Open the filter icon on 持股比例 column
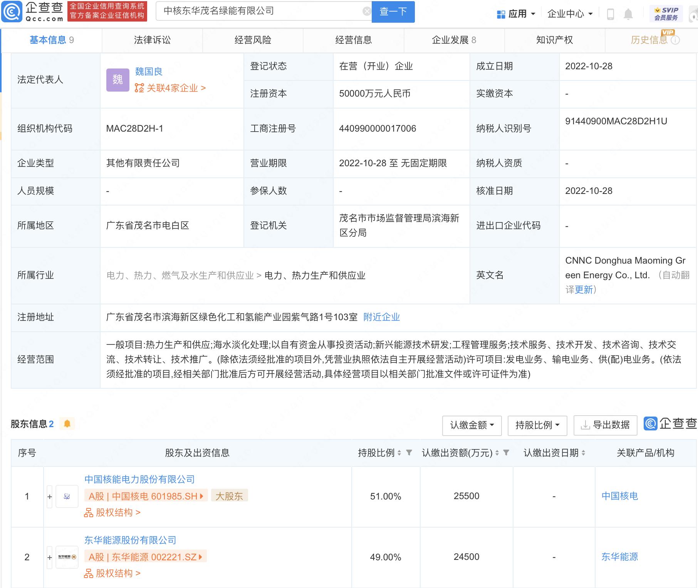The image size is (698, 588). coord(409,453)
